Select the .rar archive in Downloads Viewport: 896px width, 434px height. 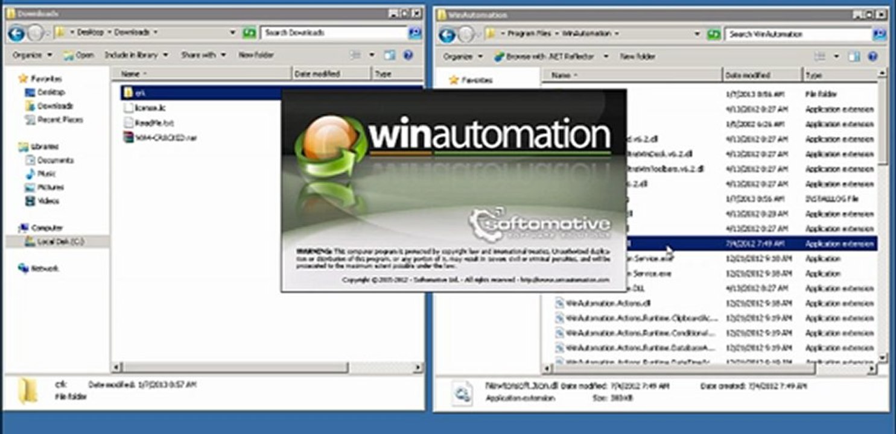(x=160, y=137)
